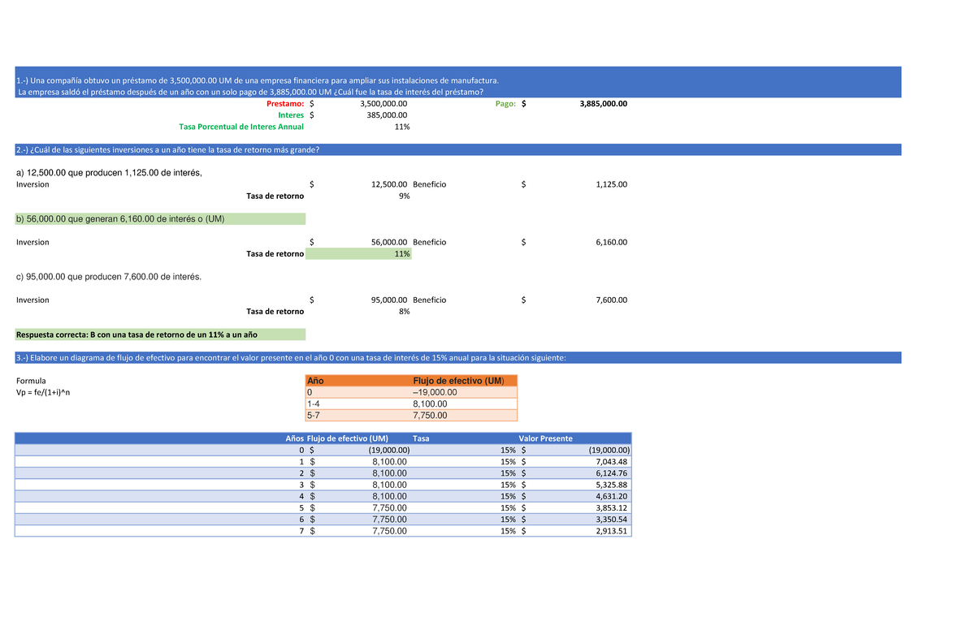
Task: Click the benefit value 6,160.00 cell
Action: [611, 242]
